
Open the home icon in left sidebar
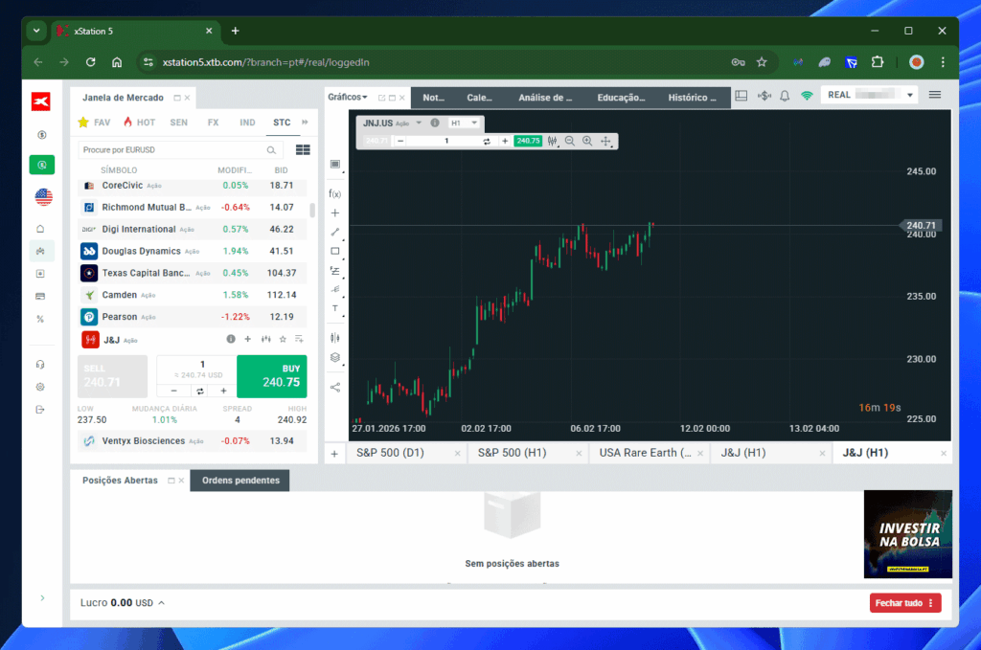coord(40,229)
